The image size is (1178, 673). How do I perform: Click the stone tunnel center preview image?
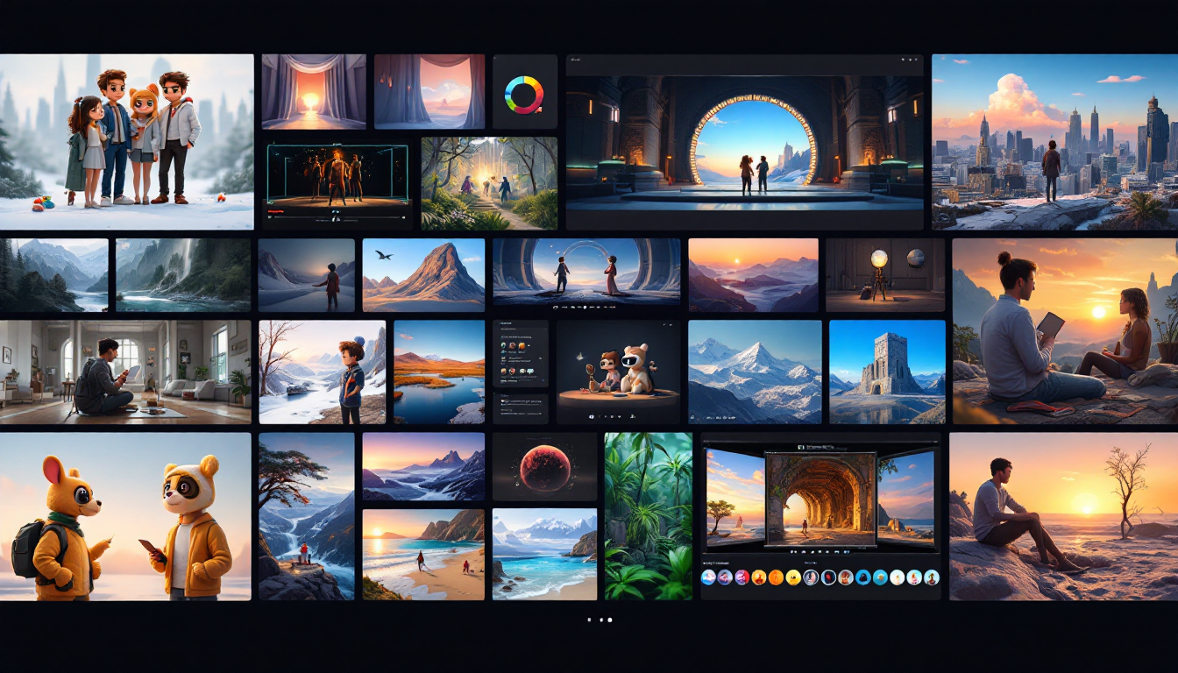(820, 495)
